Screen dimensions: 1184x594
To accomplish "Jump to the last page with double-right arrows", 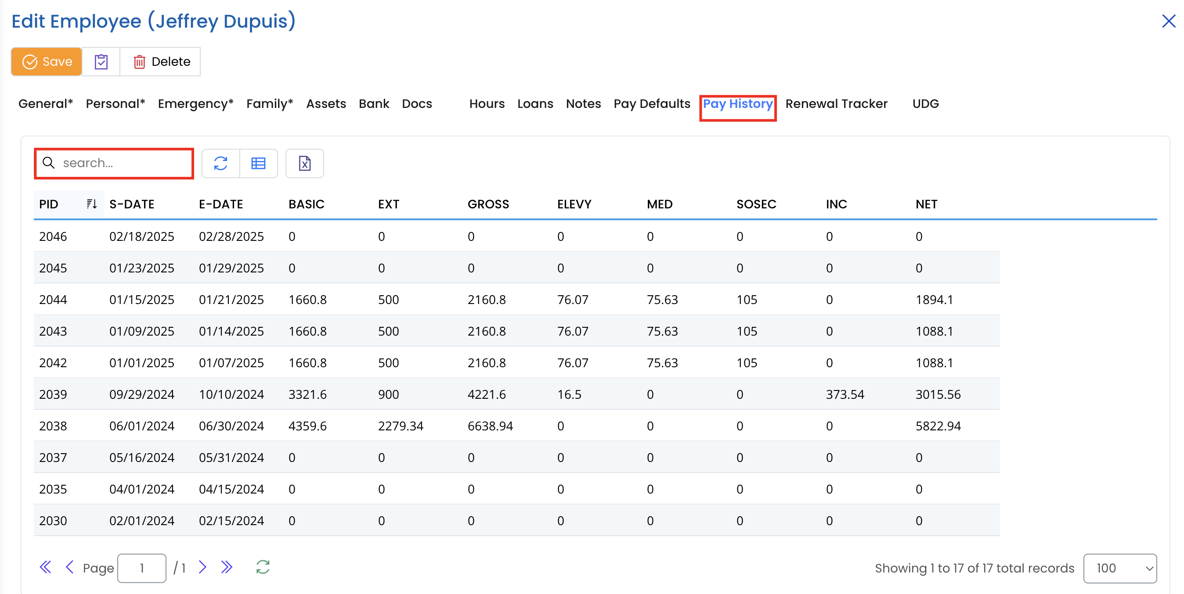I will pyautogui.click(x=227, y=567).
